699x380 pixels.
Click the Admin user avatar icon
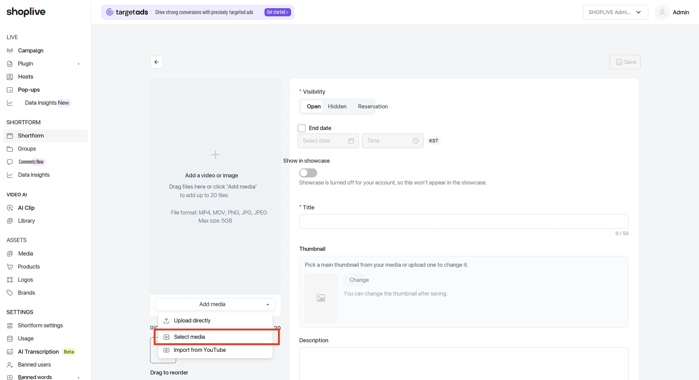662,12
